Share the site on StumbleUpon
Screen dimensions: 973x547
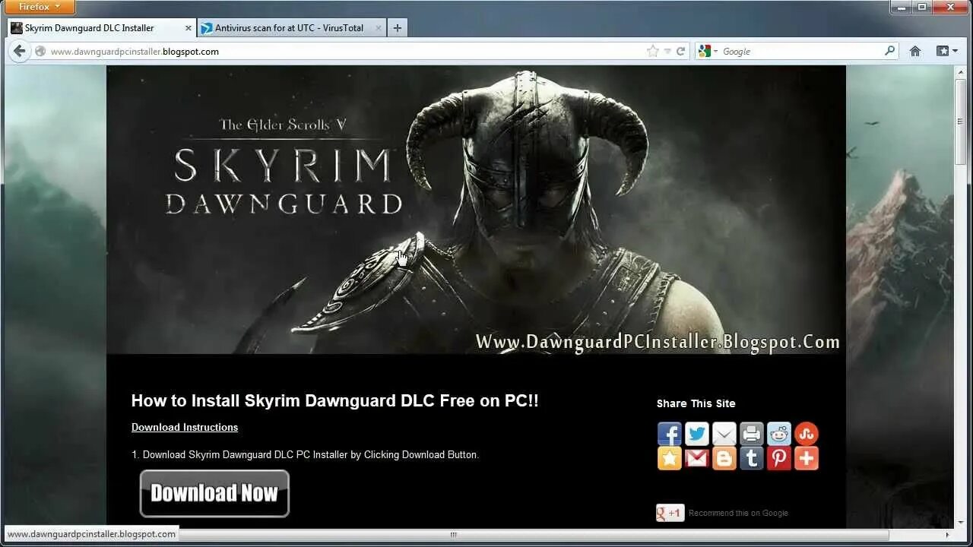click(807, 434)
